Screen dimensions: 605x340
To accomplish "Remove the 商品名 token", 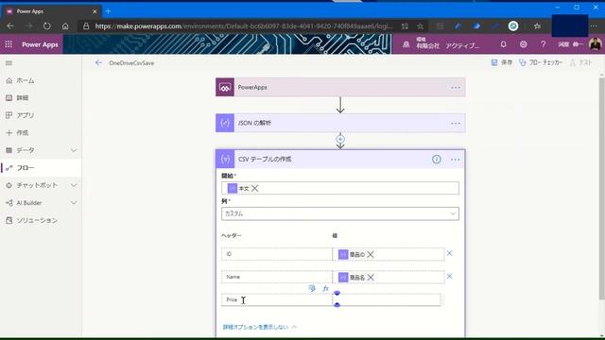I will point(371,277).
